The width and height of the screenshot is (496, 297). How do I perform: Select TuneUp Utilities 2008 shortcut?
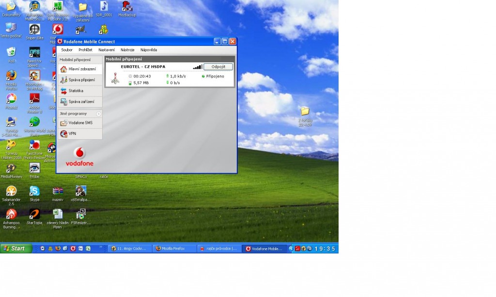coord(11,149)
